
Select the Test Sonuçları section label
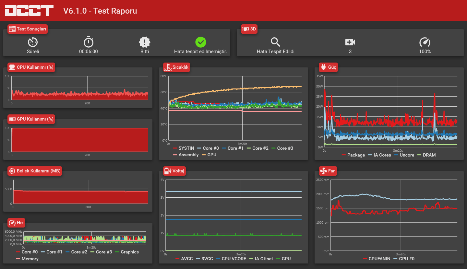tap(28, 29)
